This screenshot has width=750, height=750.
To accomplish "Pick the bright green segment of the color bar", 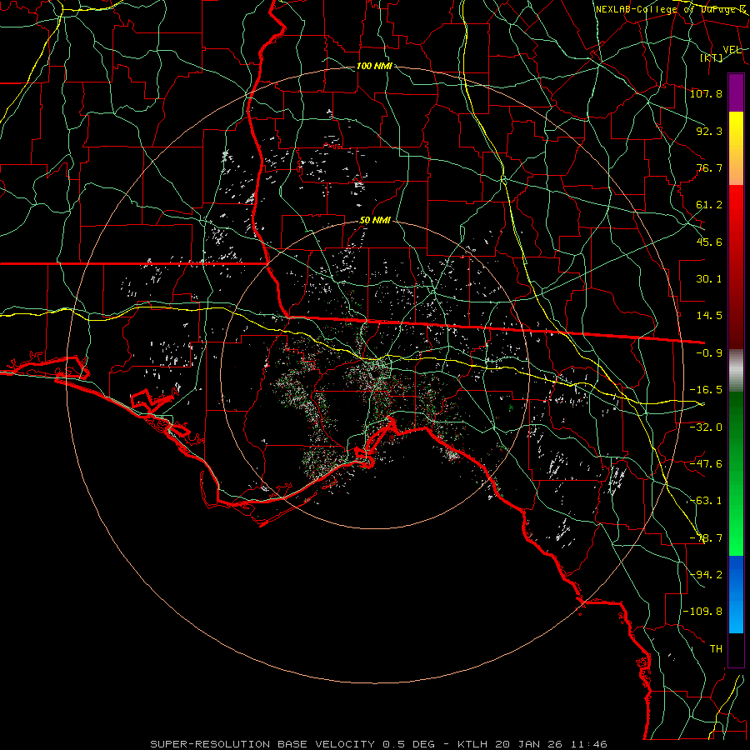I will [x=736, y=473].
